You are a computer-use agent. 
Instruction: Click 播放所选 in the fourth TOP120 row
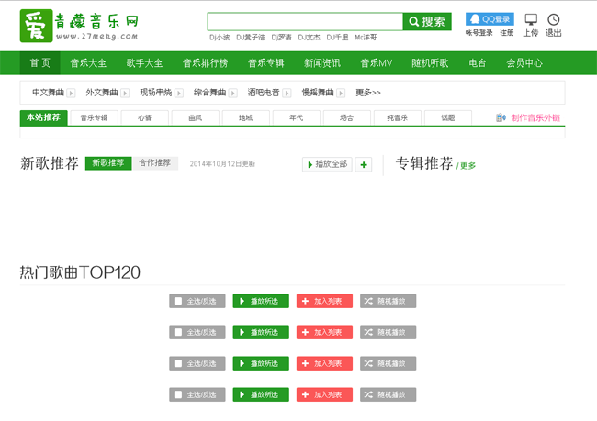point(261,394)
